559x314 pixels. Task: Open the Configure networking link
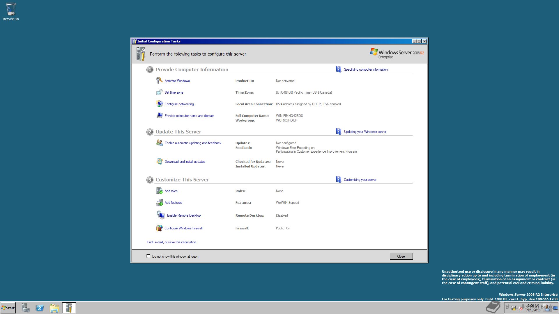pyautogui.click(x=179, y=104)
